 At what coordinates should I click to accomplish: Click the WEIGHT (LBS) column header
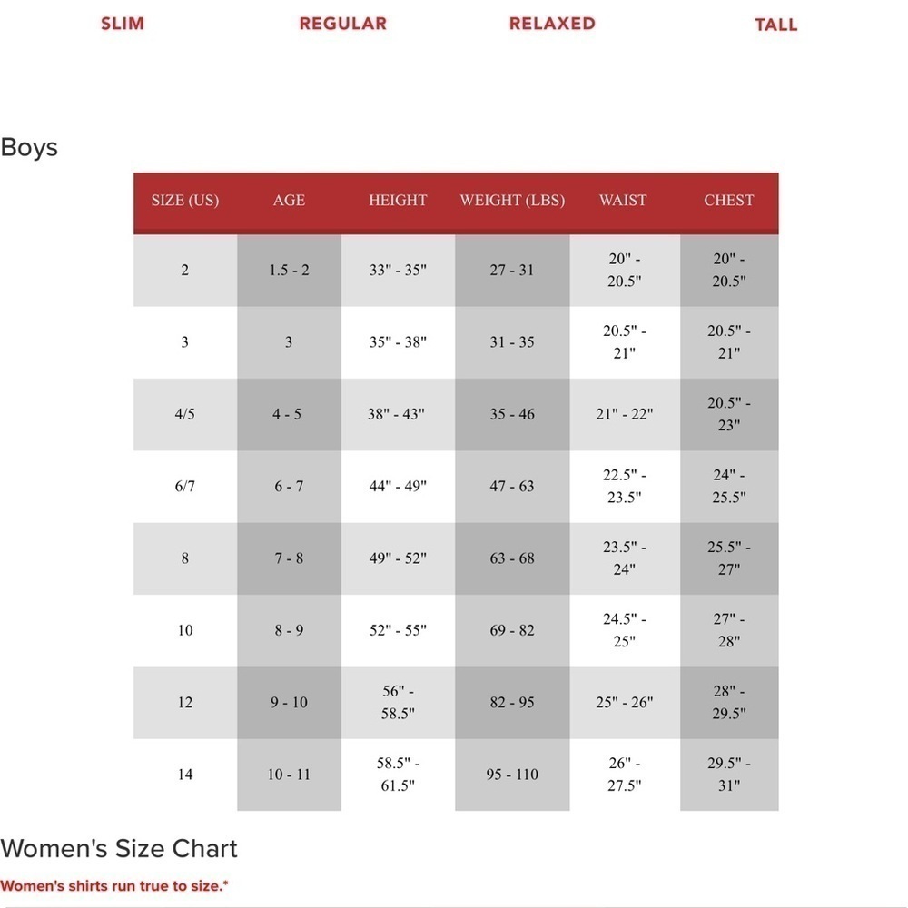tap(512, 201)
